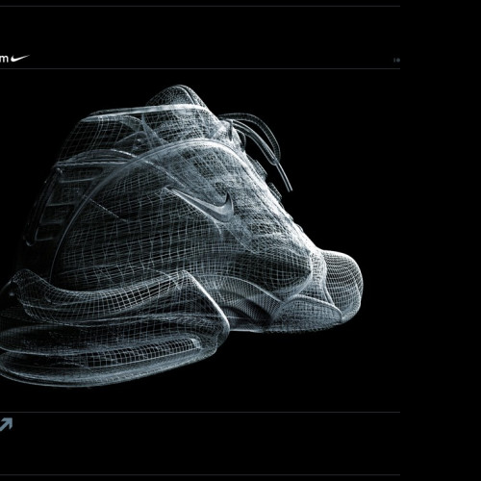
Task: Click the small dot indicator at the header's right
Action: [397, 60]
